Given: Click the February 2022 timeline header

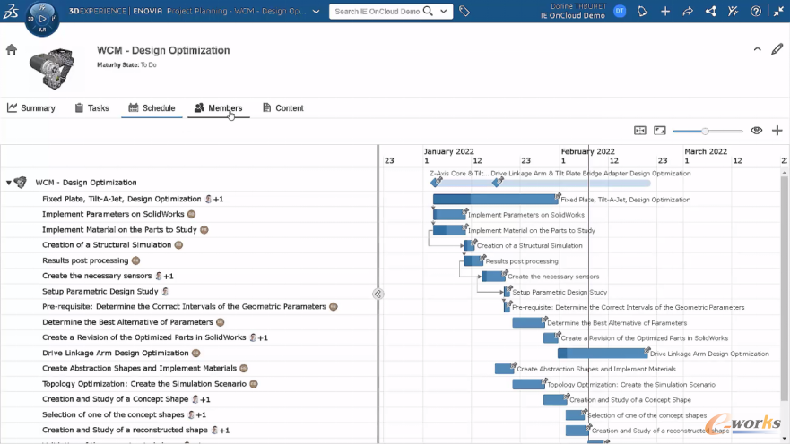Looking at the screenshot, I should click(x=588, y=151).
